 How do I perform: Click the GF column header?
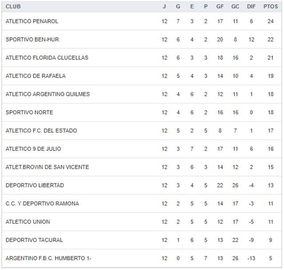pos(220,7)
